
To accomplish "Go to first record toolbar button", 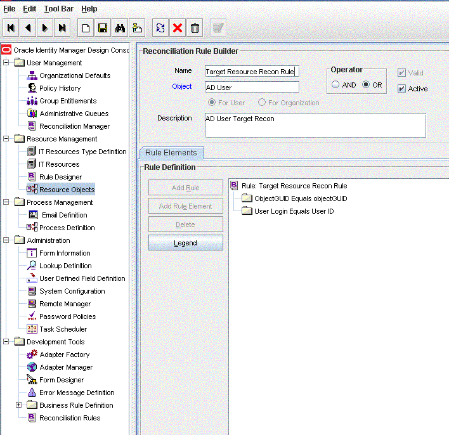I will 11,28.
